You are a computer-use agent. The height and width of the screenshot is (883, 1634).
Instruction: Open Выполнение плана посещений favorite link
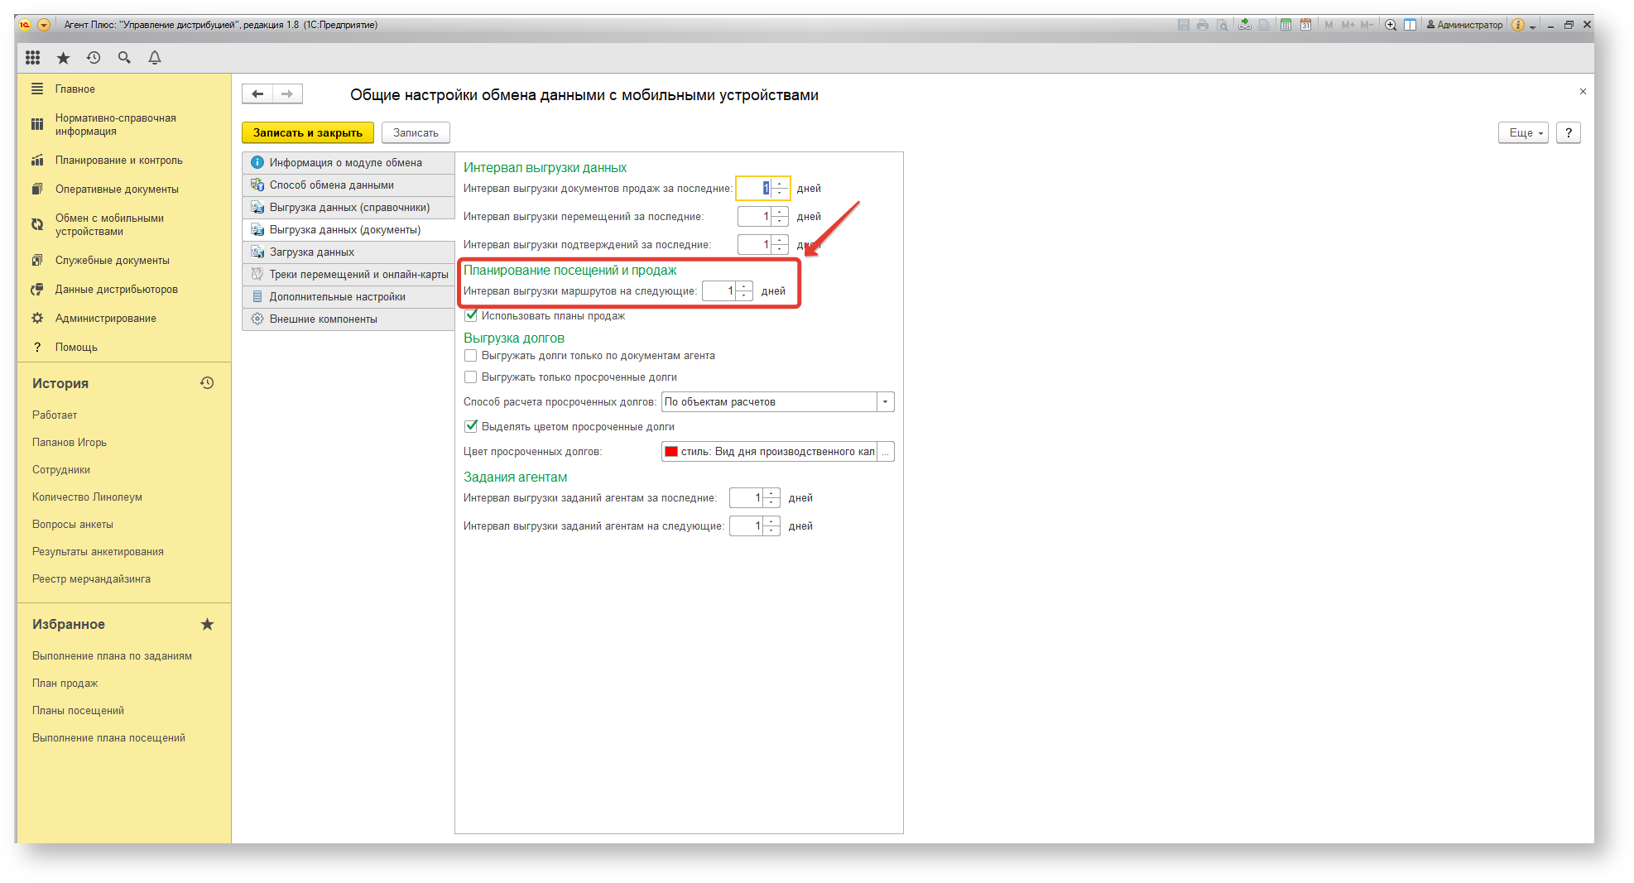pos(108,738)
